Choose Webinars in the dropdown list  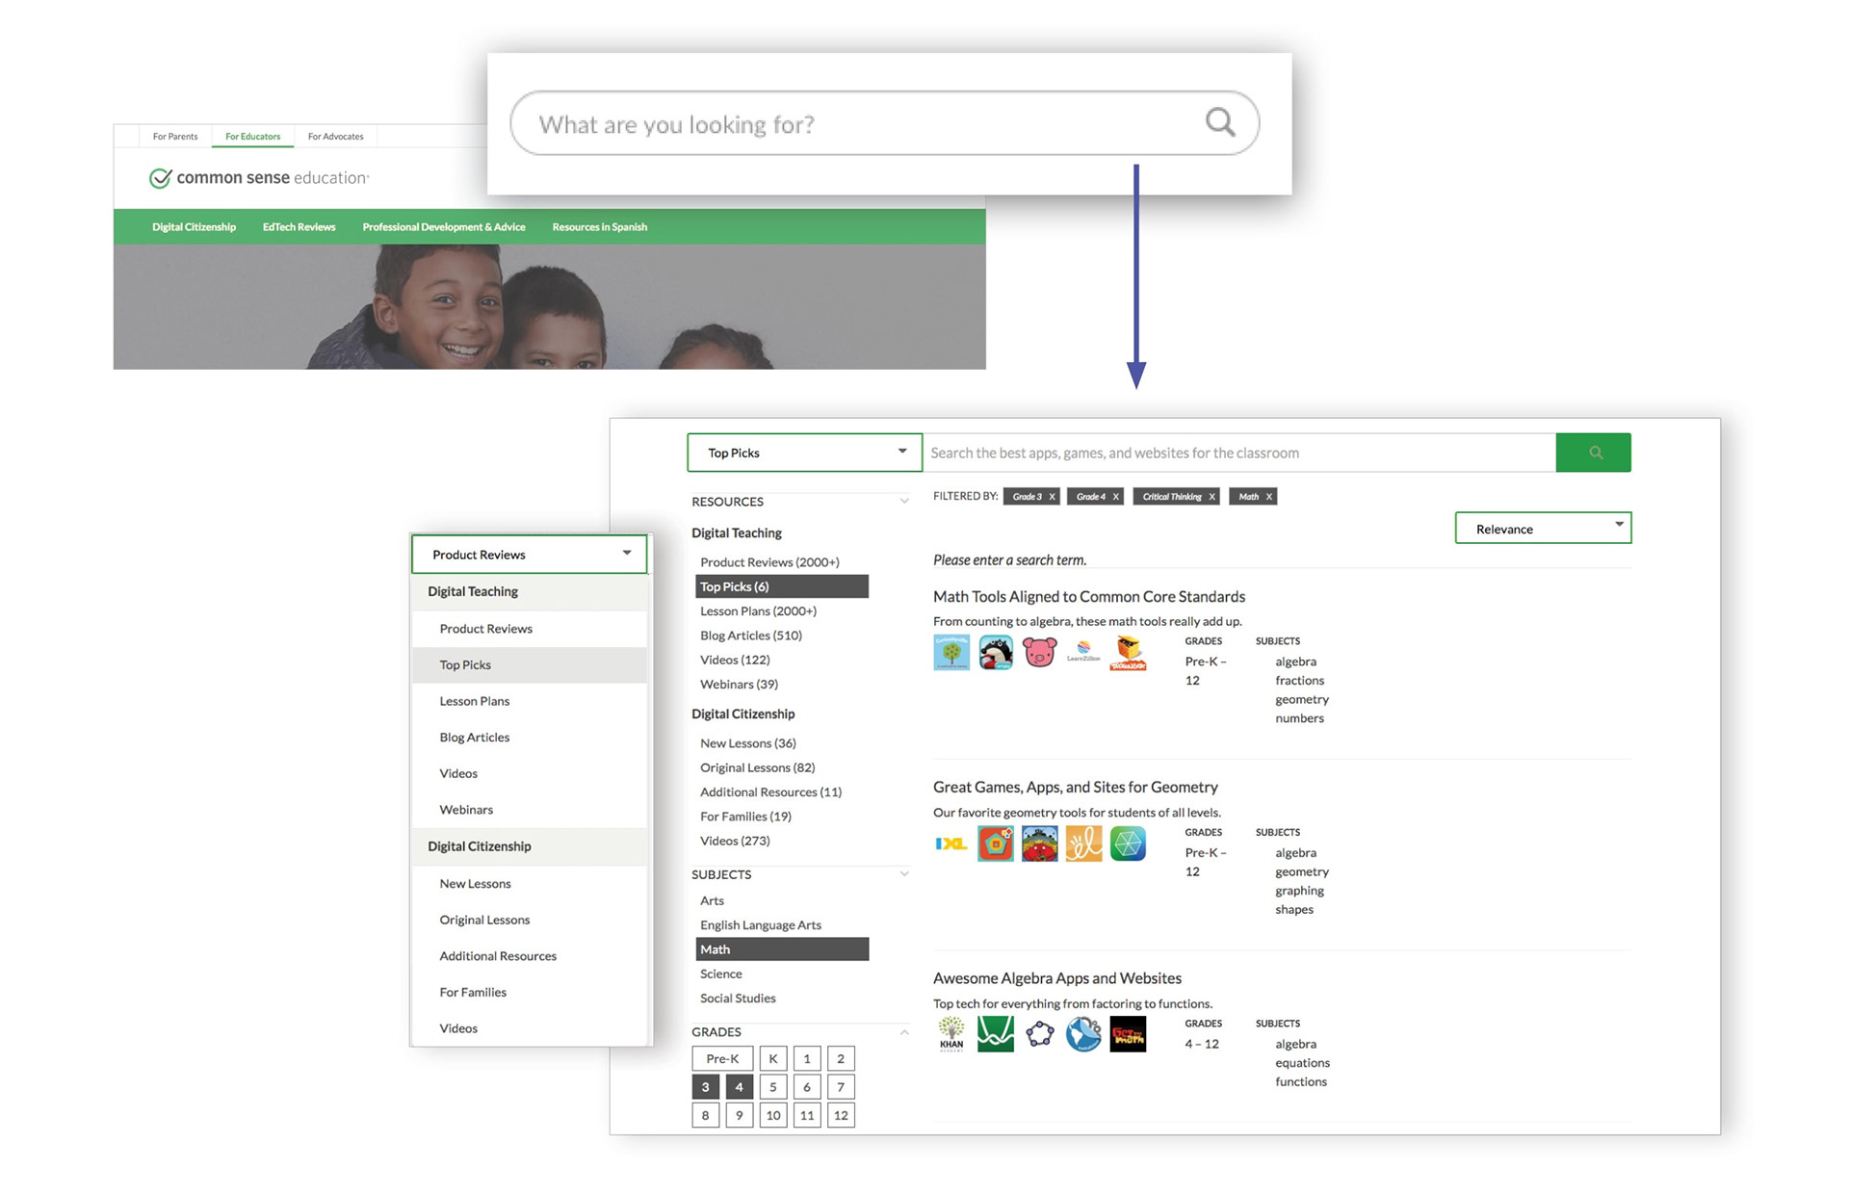coord(530,810)
